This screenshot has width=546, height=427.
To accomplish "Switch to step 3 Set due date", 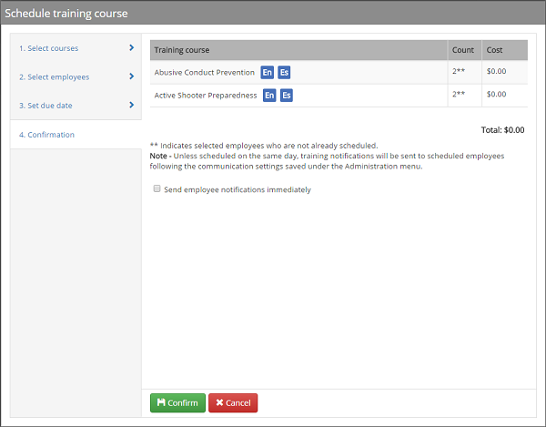I will [x=46, y=106].
